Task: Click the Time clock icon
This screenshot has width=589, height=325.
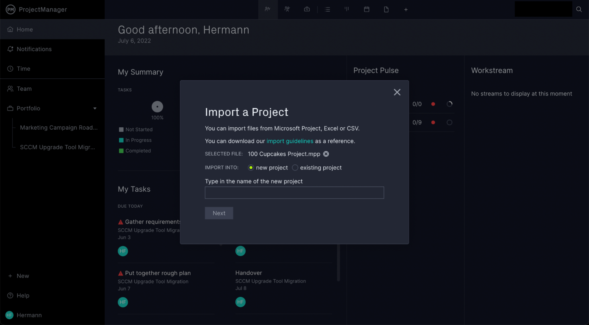Action: (10, 68)
